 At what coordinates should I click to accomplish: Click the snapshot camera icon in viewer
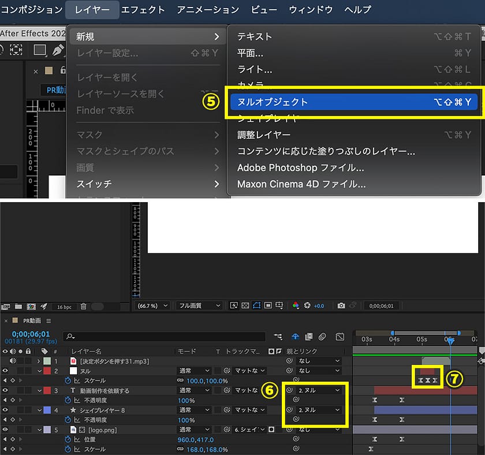(x=341, y=305)
